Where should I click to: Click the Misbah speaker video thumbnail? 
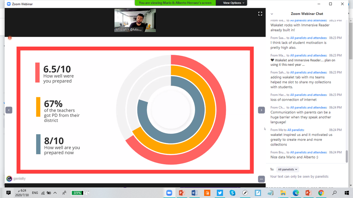135,20
